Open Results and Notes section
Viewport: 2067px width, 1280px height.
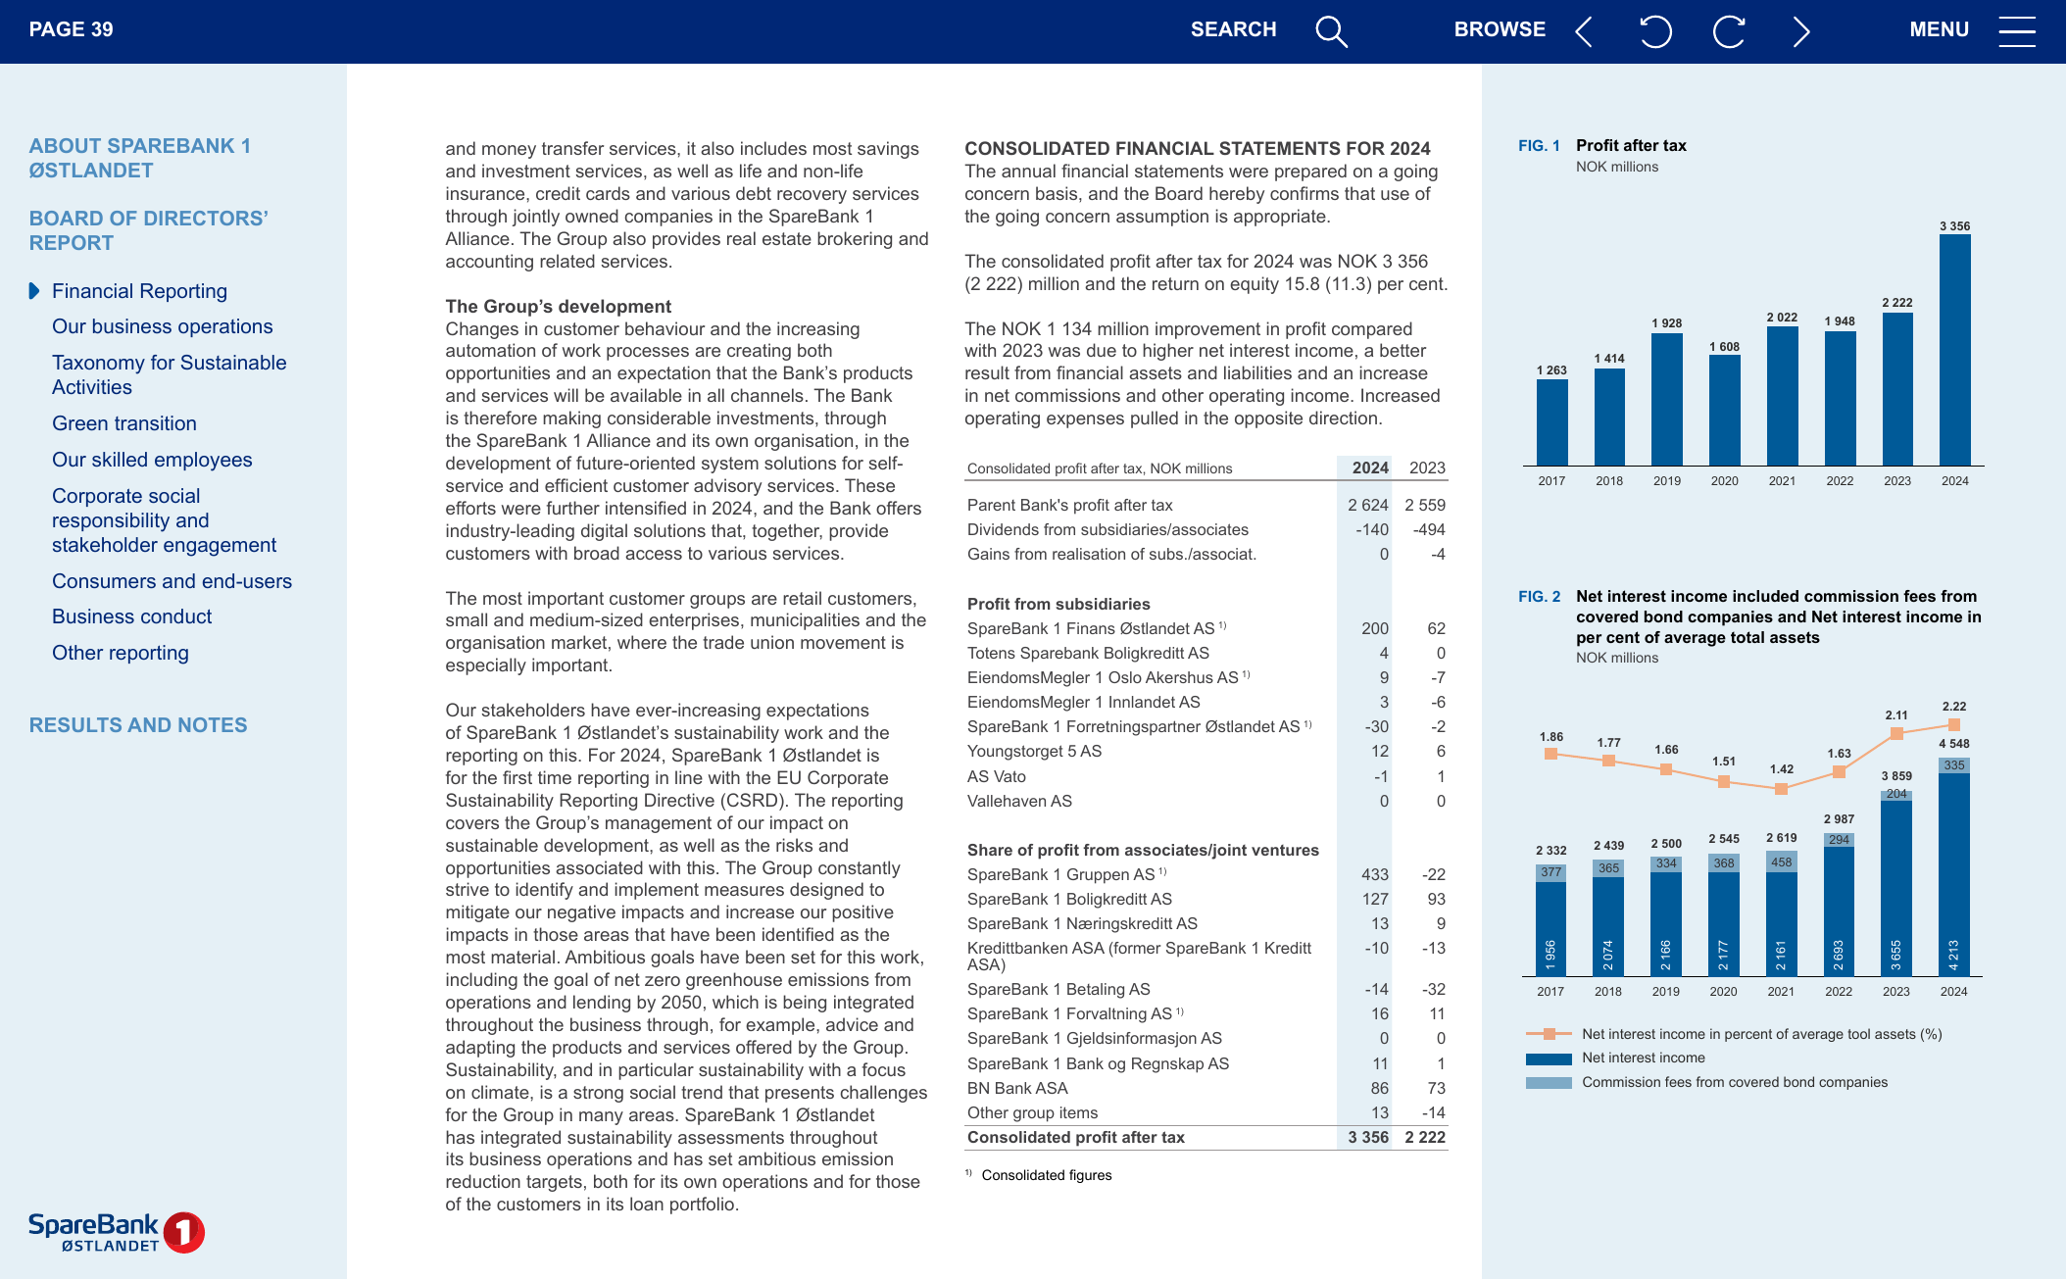[138, 725]
